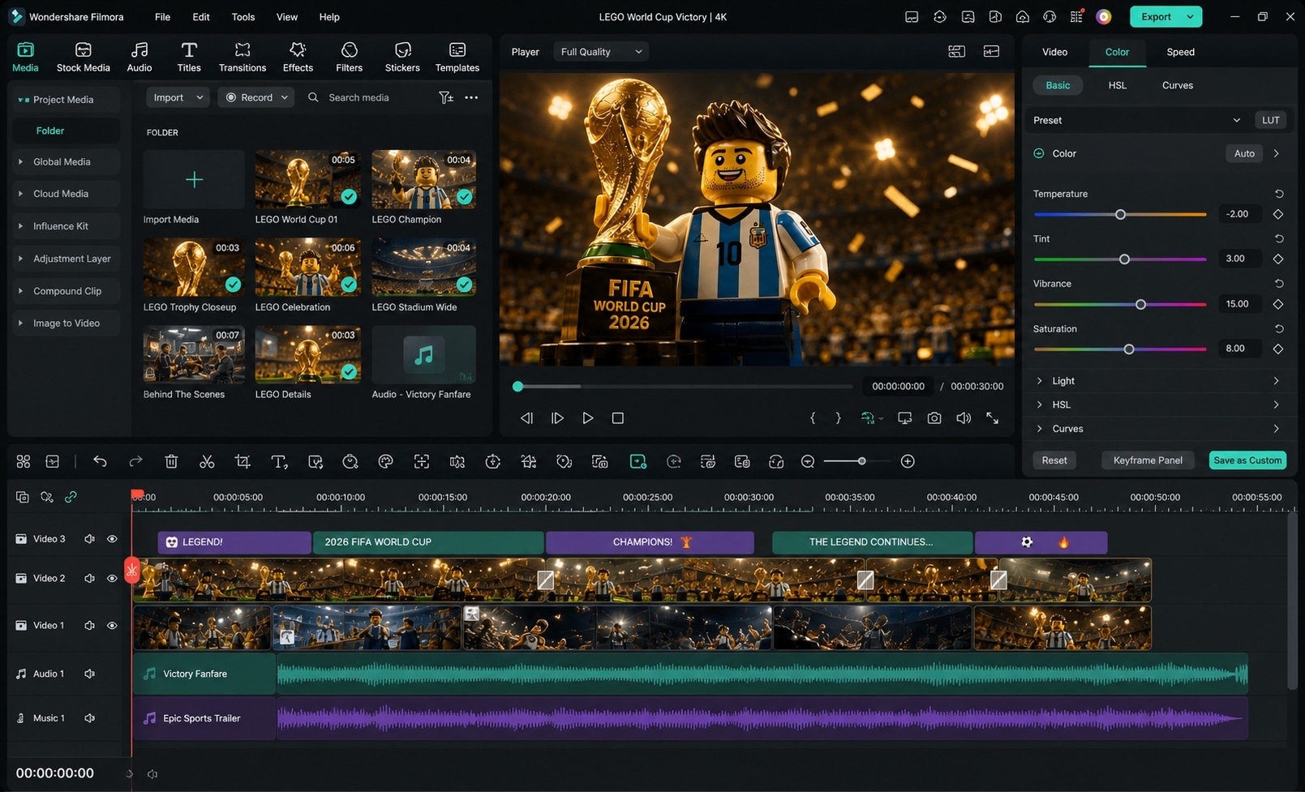Open the Effects panel
The image size is (1305, 792).
(298, 58)
